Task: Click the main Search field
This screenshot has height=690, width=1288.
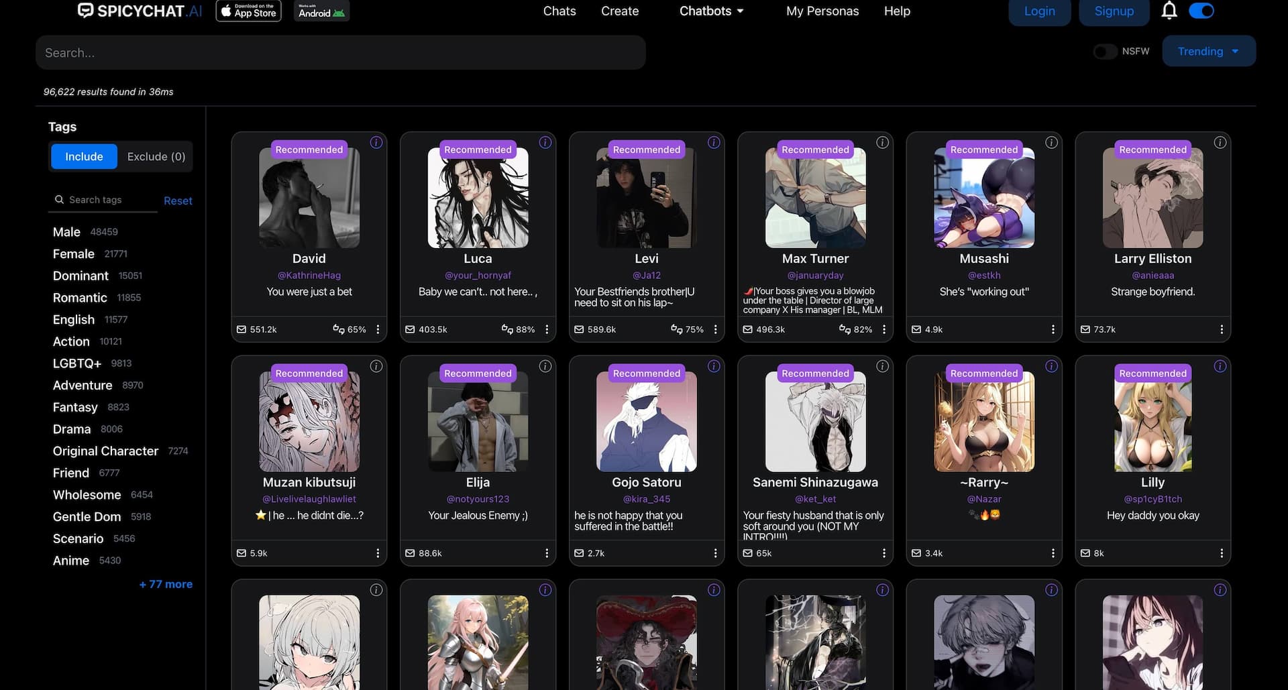Action: (341, 52)
